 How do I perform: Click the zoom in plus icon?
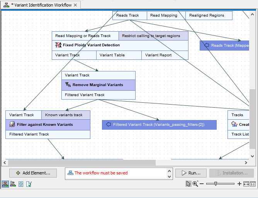click(239, 184)
